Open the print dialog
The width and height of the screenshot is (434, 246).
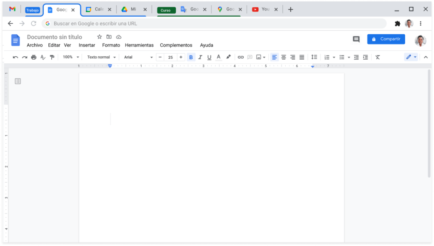coord(33,57)
